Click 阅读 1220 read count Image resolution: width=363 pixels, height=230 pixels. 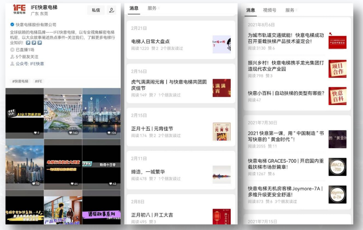click(140, 48)
